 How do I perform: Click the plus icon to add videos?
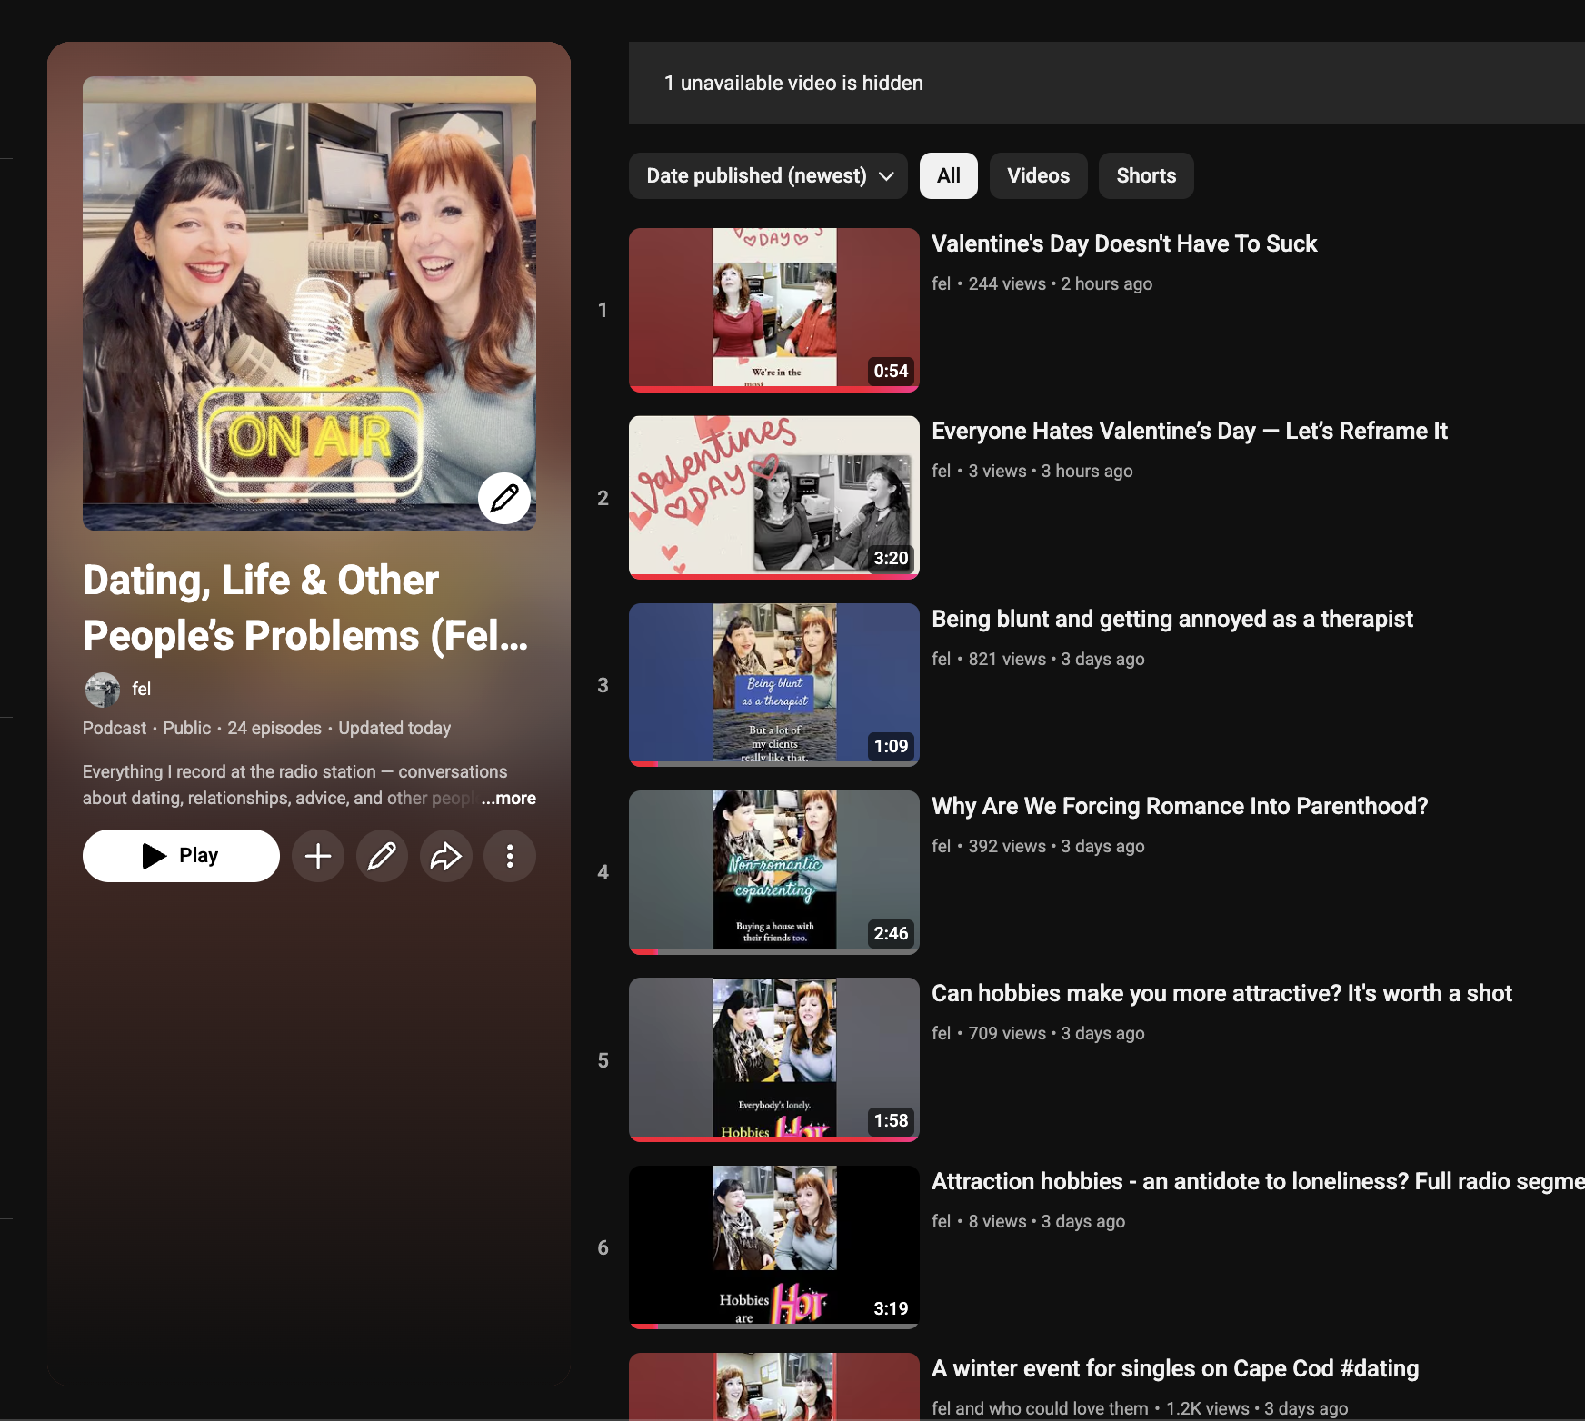(x=318, y=856)
